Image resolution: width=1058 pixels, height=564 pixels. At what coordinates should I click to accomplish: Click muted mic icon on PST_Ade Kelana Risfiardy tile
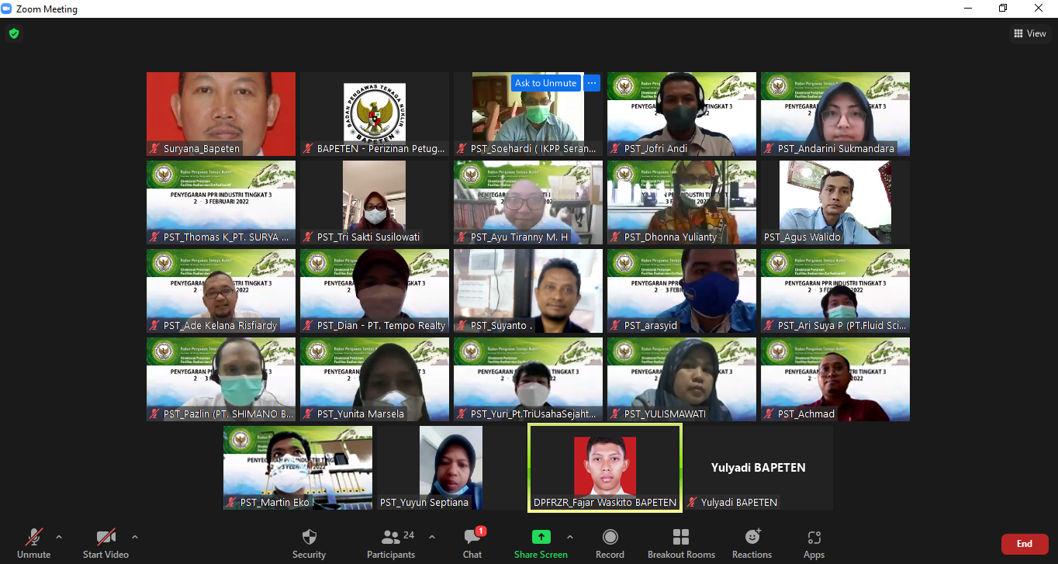point(155,325)
